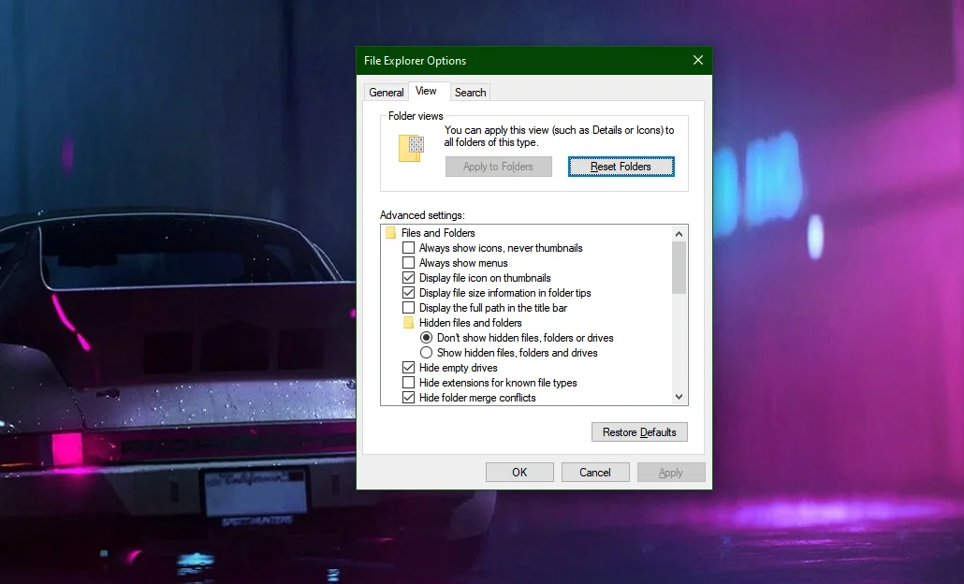Image resolution: width=964 pixels, height=584 pixels.
Task: Uncheck Display file size information in folder tips
Action: [408, 293]
